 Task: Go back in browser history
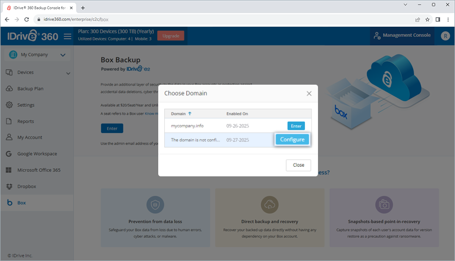point(7,19)
